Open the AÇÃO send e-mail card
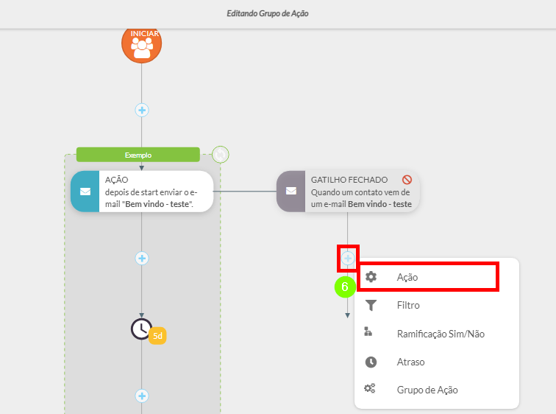The width and height of the screenshot is (556, 414). coord(154,192)
